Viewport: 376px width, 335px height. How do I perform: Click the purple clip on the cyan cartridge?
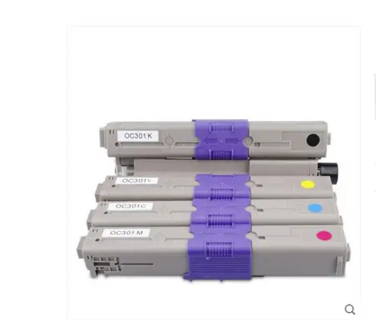[x=221, y=213]
